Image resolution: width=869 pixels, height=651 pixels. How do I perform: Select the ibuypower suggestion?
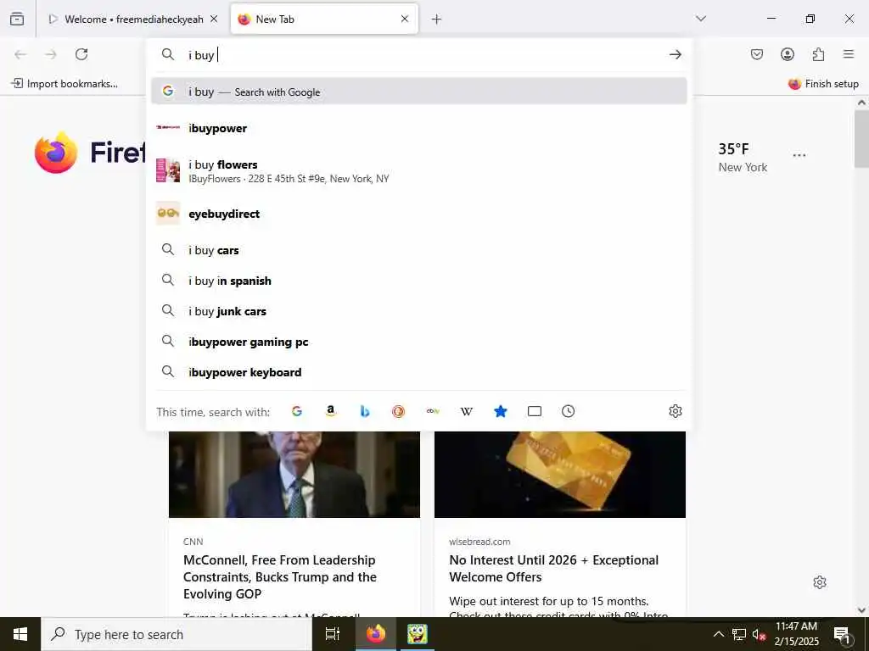point(419,128)
